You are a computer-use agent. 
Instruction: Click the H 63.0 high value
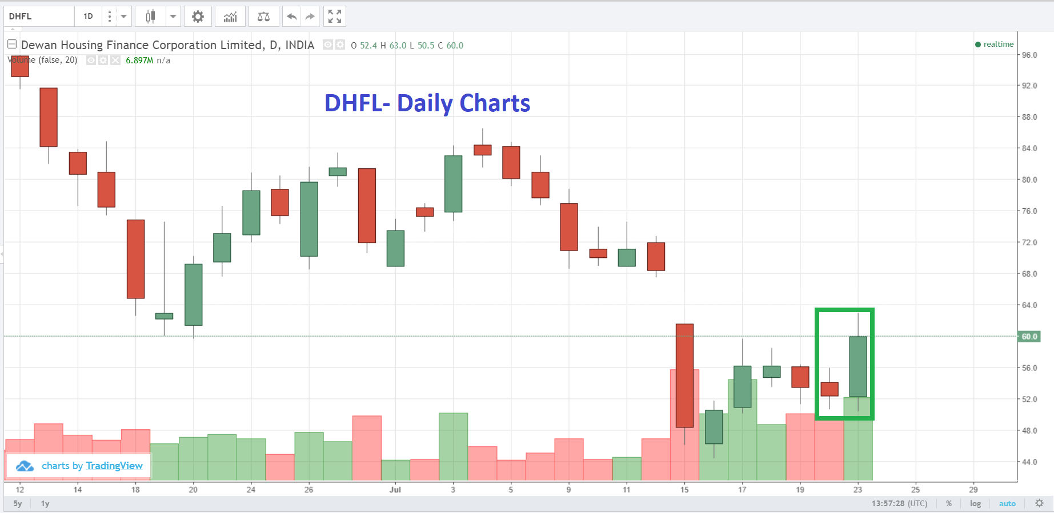[x=394, y=46]
